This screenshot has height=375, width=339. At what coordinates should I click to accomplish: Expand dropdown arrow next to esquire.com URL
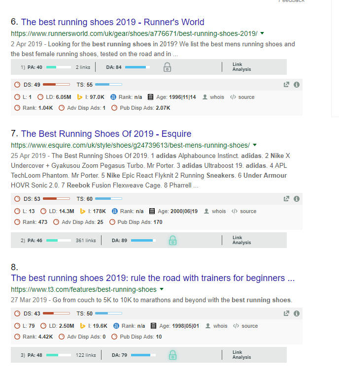pyautogui.click(x=255, y=145)
